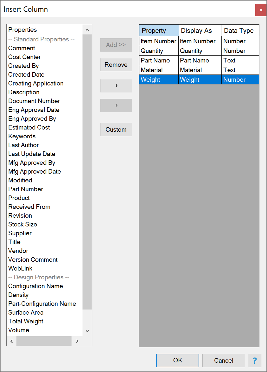The width and height of the screenshot is (267, 372).
Task: Select Product property
Action: click(x=19, y=198)
